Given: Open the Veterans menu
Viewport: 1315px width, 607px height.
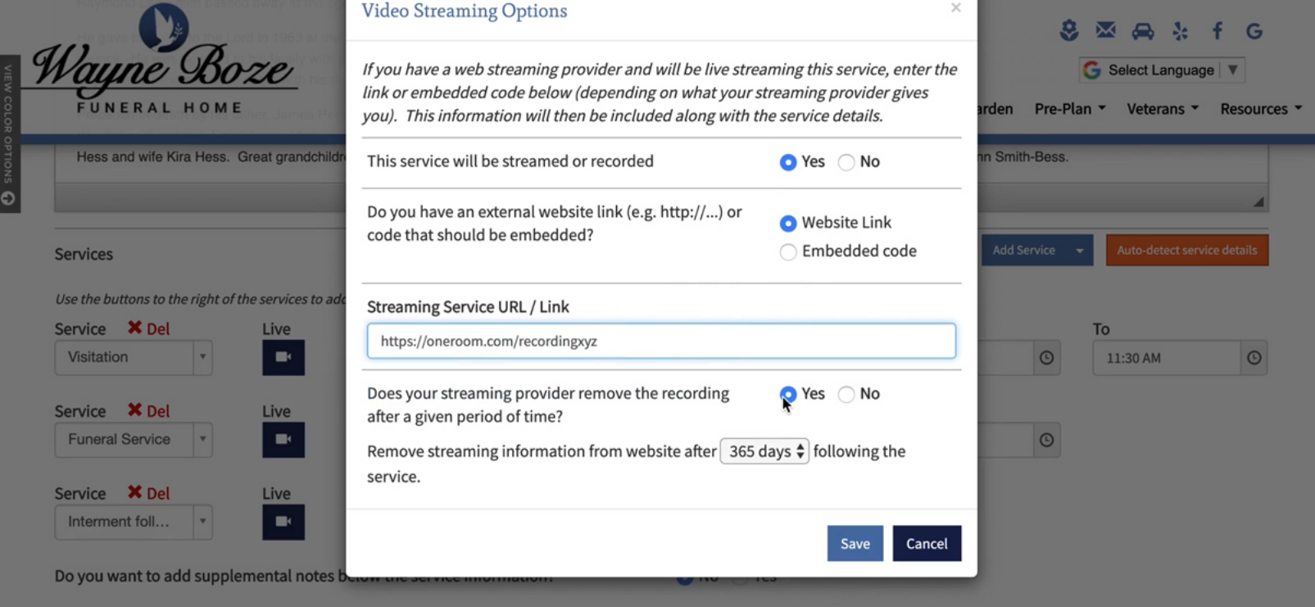Looking at the screenshot, I should click(1162, 109).
